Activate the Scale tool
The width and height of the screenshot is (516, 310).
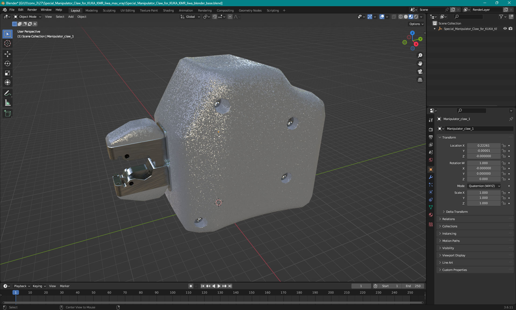[8, 73]
